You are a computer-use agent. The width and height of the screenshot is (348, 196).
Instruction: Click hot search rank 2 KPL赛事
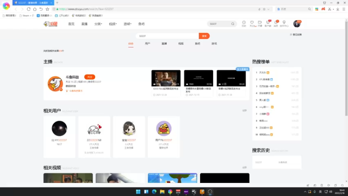(264, 80)
